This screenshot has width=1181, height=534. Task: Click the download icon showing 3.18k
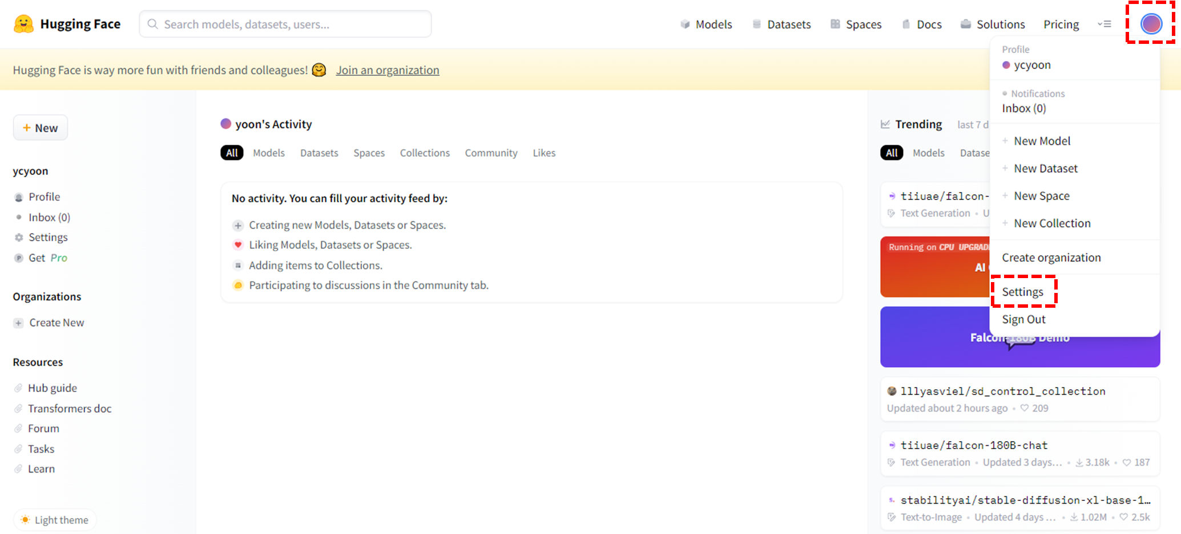coord(1079,463)
